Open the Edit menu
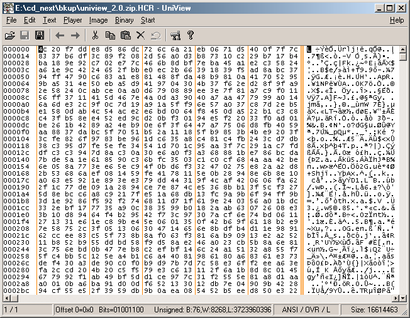The width and height of the screenshot is (410, 318). pos(30,20)
